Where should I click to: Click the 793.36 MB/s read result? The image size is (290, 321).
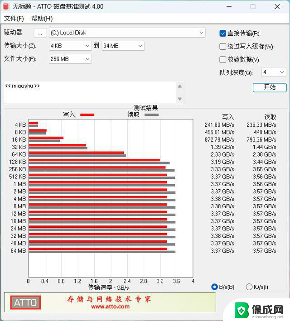[x=261, y=139]
